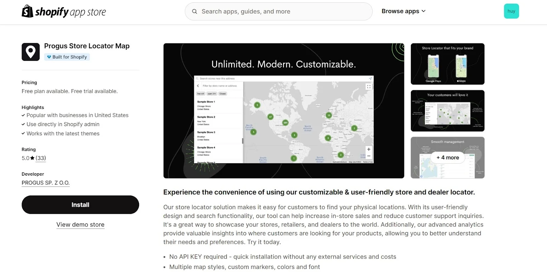Click the Experience the convenience headline
Image resolution: width=547 pixels, height=272 pixels.
coord(319,192)
